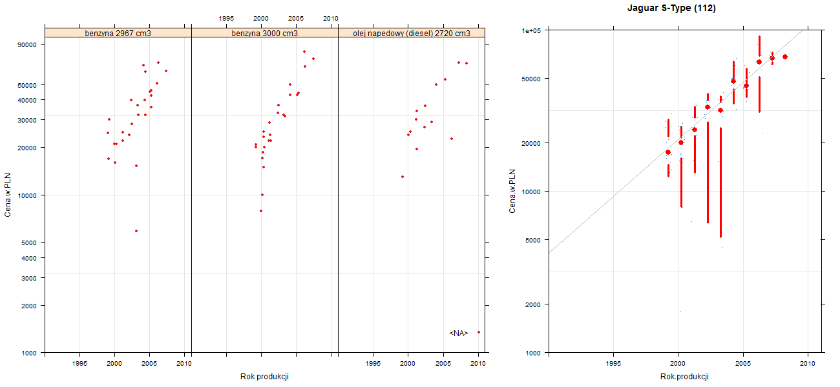Click the "2005" year label under the benzyna 2967 panel
Viewport: 840px width, 387px height.
pyautogui.click(x=149, y=363)
